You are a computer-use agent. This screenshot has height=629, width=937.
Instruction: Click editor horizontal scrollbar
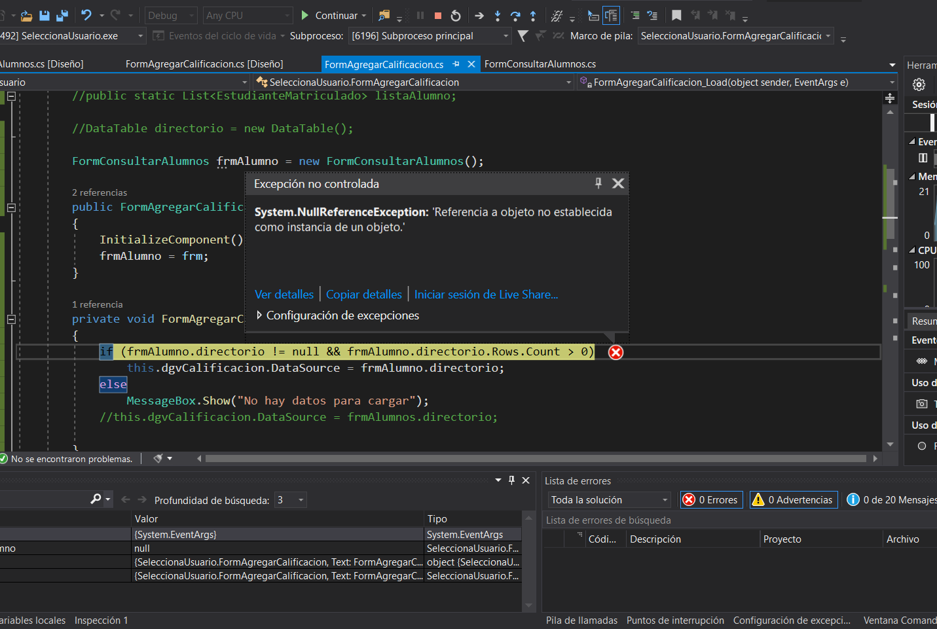536,459
